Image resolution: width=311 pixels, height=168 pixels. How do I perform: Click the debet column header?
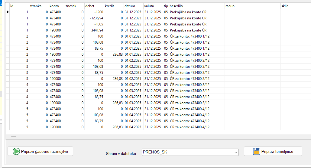click(94, 6)
